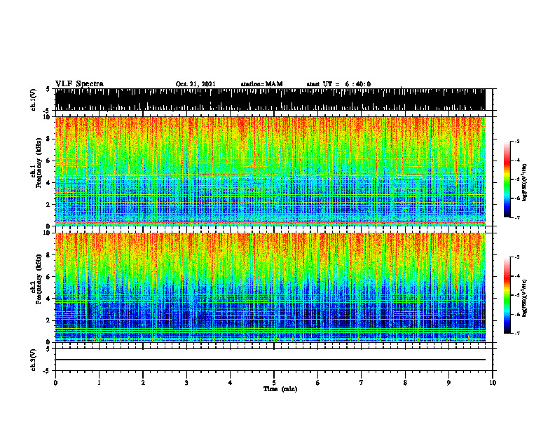Click time axis tick label "3"
Screen dimensions: 555x429
tap(186, 383)
